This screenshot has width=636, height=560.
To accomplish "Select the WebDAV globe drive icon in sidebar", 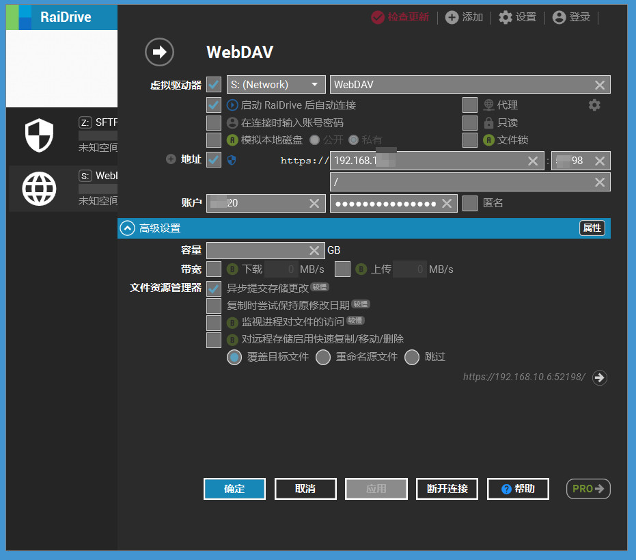I will point(39,189).
